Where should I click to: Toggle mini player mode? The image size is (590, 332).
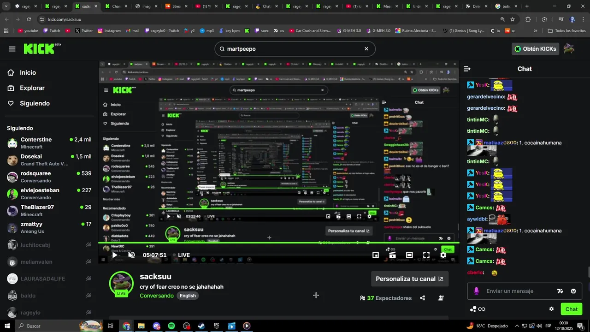(376, 255)
